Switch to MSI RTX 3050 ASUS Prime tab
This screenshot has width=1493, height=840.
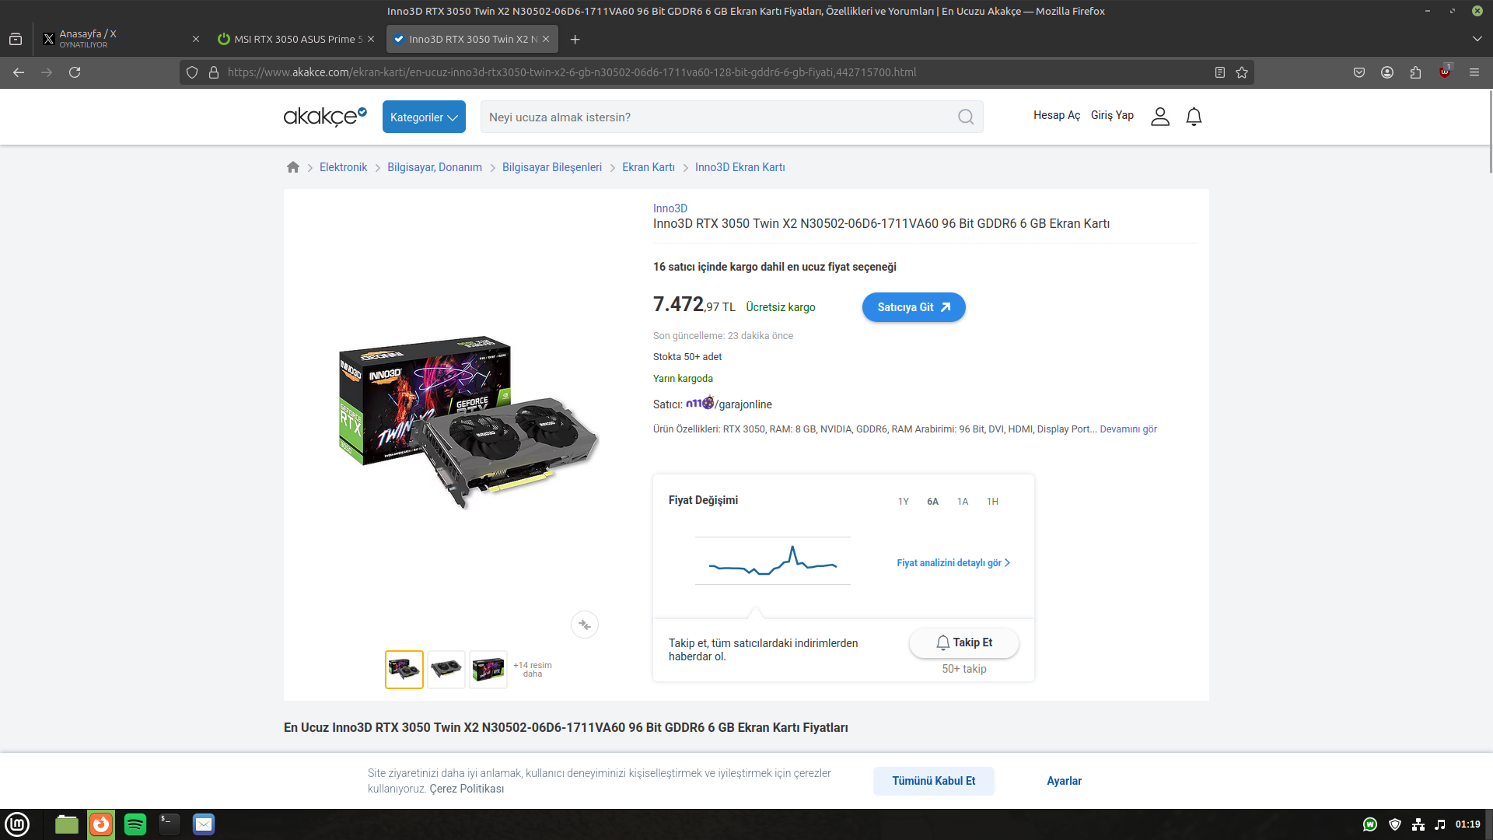(x=295, y=39)
